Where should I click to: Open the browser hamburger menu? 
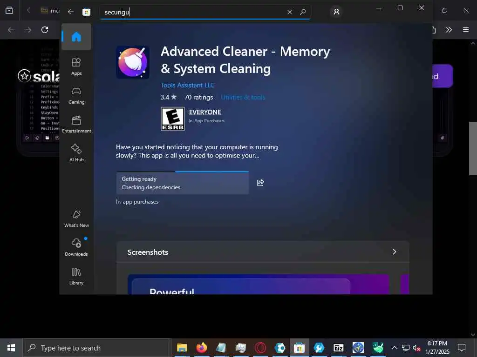click(x=466, y=30)
